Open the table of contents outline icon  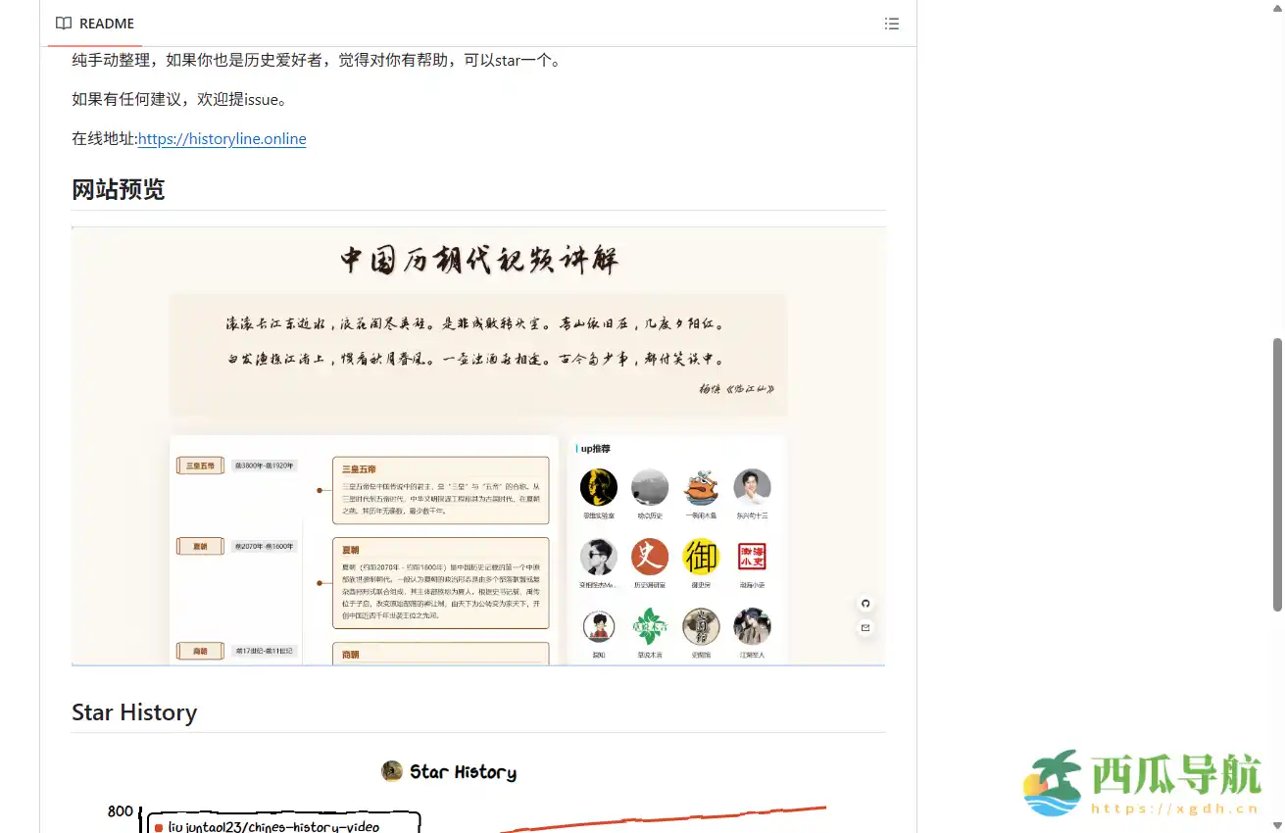coord(892,23)
